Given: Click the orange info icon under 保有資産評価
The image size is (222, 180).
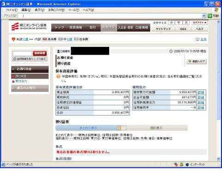Looking at the screenshot, I should point(58,77).
